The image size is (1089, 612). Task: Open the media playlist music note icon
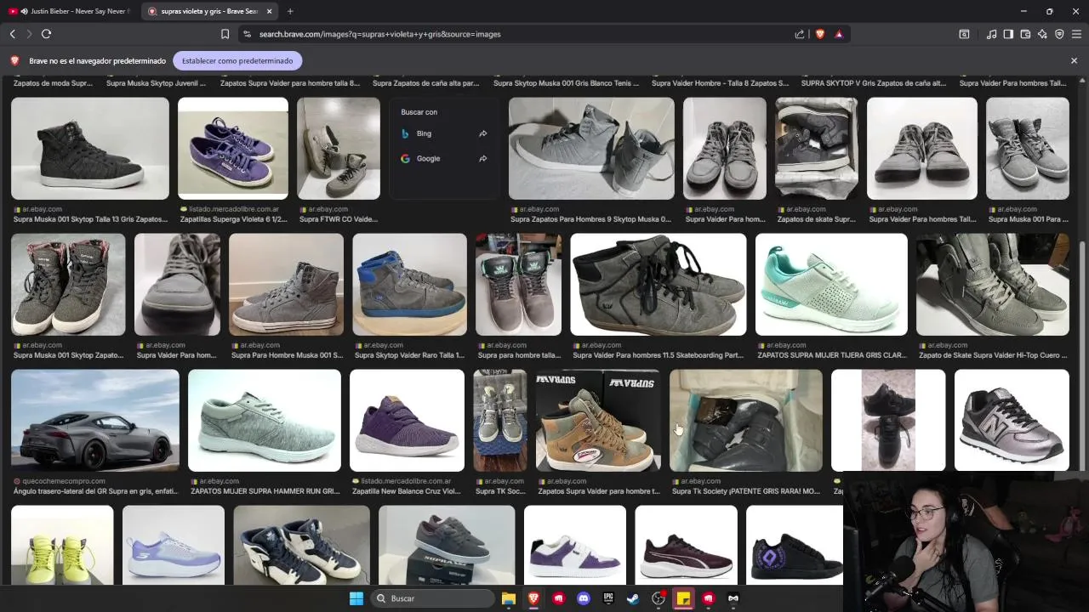991,34
